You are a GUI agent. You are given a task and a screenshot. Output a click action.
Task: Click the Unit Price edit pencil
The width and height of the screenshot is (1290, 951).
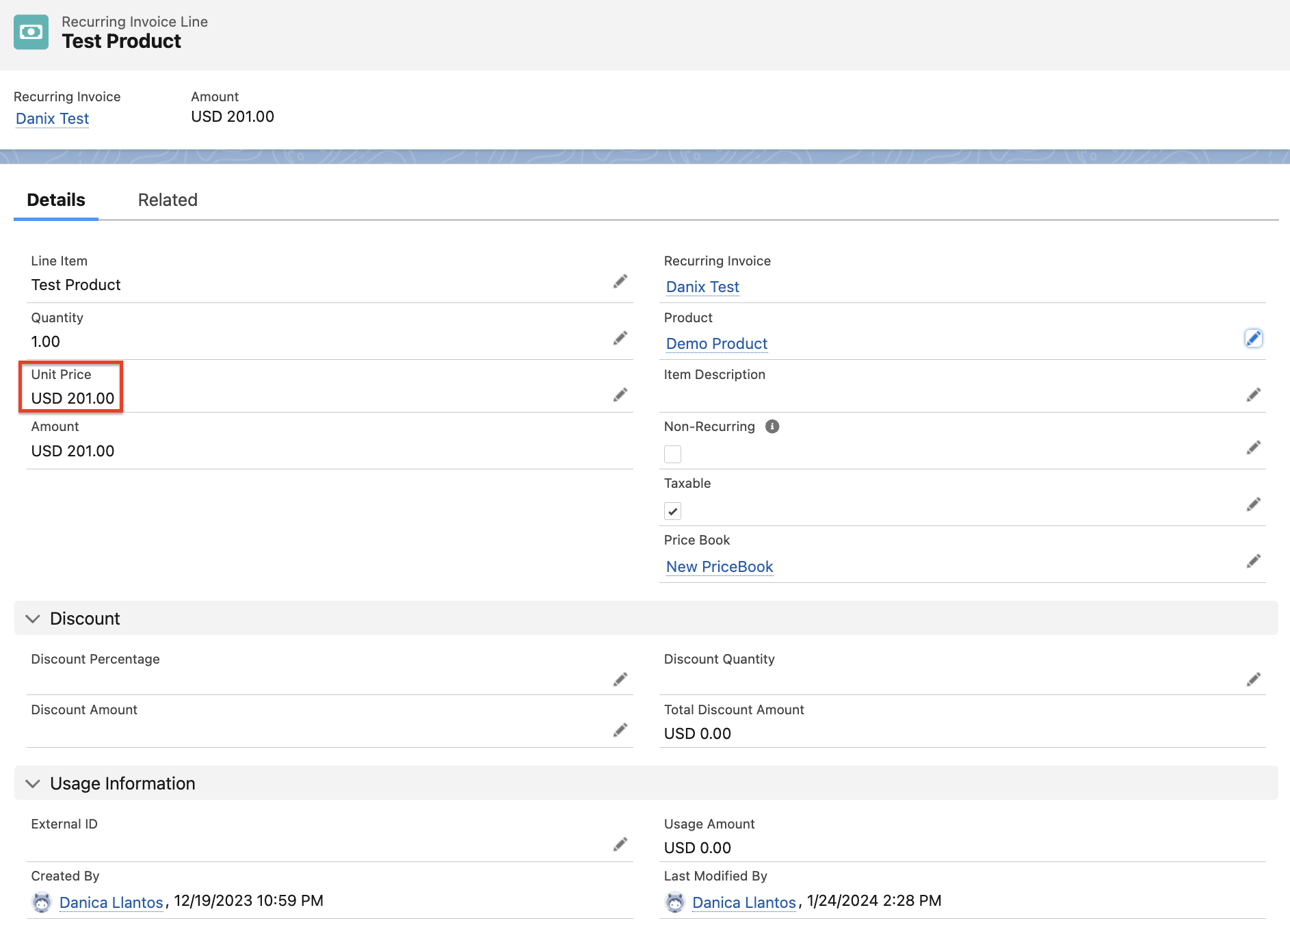(x=620, y=395)
